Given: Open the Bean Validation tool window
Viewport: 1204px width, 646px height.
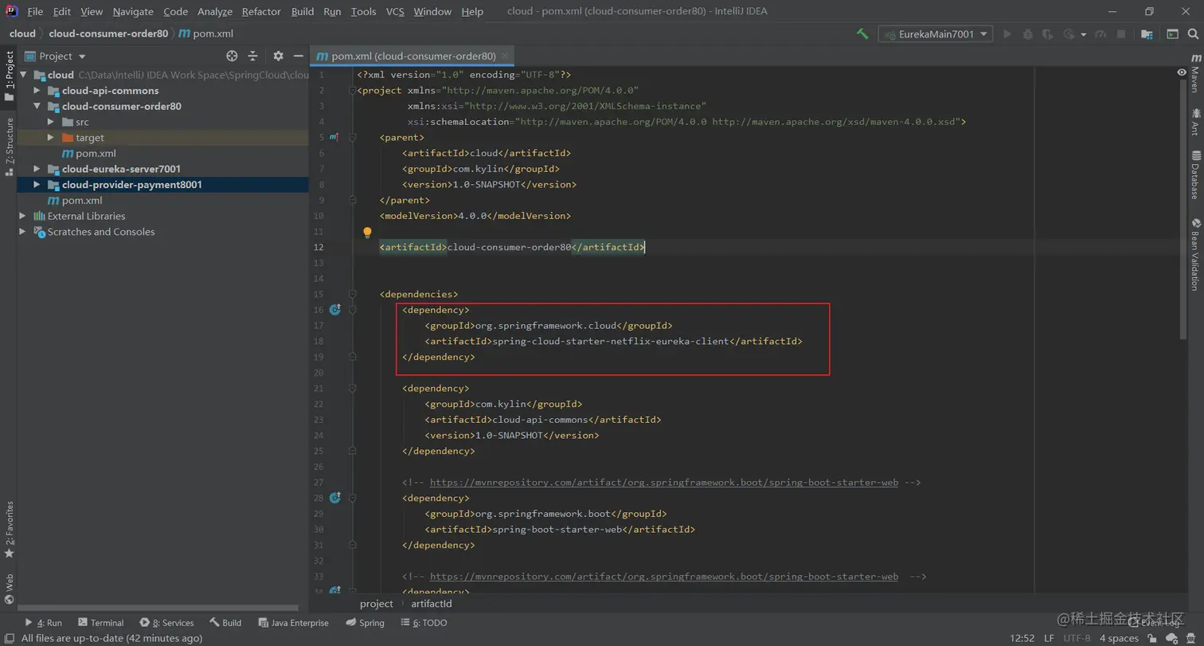Looking at the screenshot, I should pos(1195,253).
